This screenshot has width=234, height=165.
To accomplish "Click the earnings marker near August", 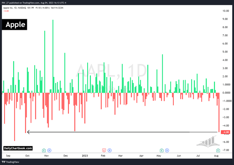I will pos(218,150).
